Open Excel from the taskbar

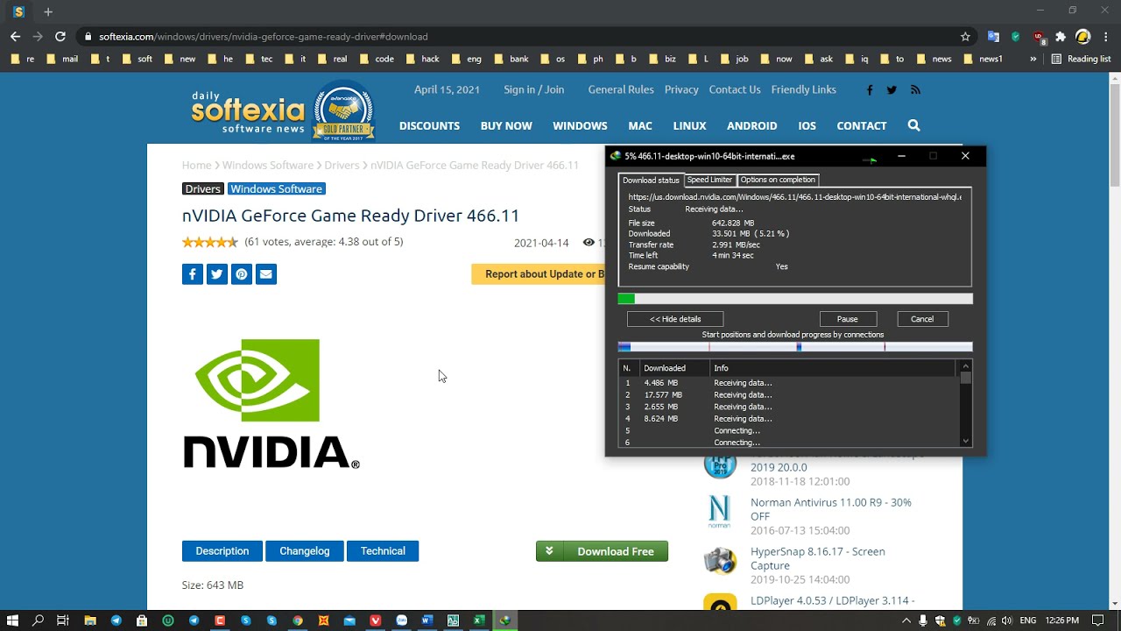coord(479,620)
